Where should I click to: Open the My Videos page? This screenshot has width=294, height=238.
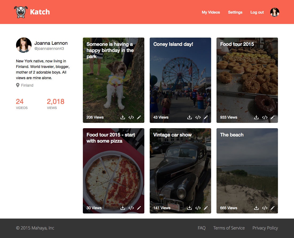pos(211,12)
